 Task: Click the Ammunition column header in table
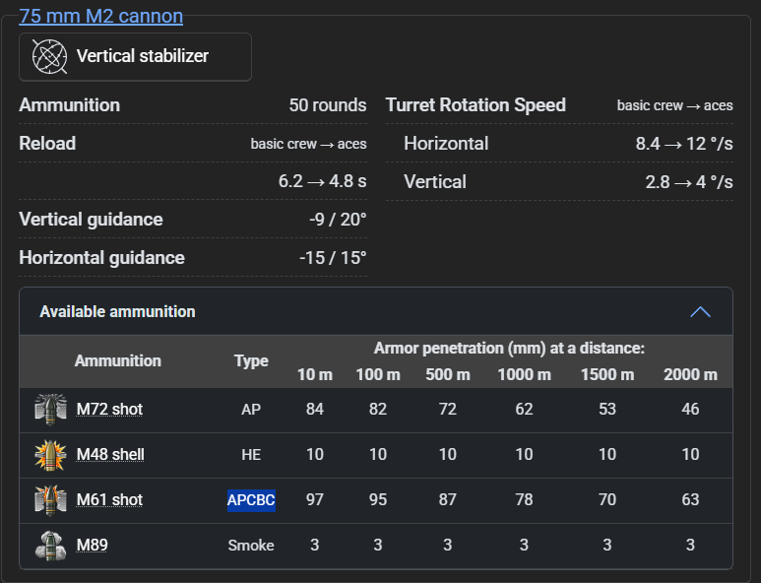117,360
